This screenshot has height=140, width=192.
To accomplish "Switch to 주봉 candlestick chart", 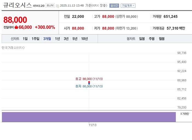I will click(x=152, y=39).
